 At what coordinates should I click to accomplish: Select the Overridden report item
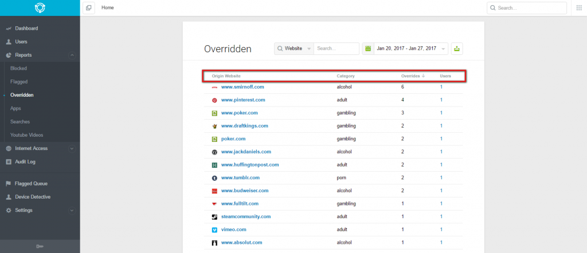(x=22, y=95)
